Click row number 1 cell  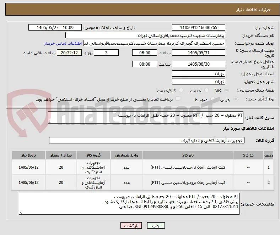(x=268, y=167)
